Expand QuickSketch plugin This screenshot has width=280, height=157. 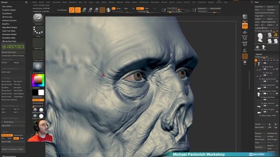pos(7,14)
